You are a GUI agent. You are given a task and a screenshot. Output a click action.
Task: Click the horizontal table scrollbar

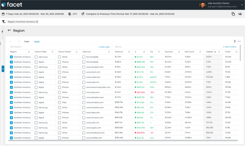tap(123, 141)
